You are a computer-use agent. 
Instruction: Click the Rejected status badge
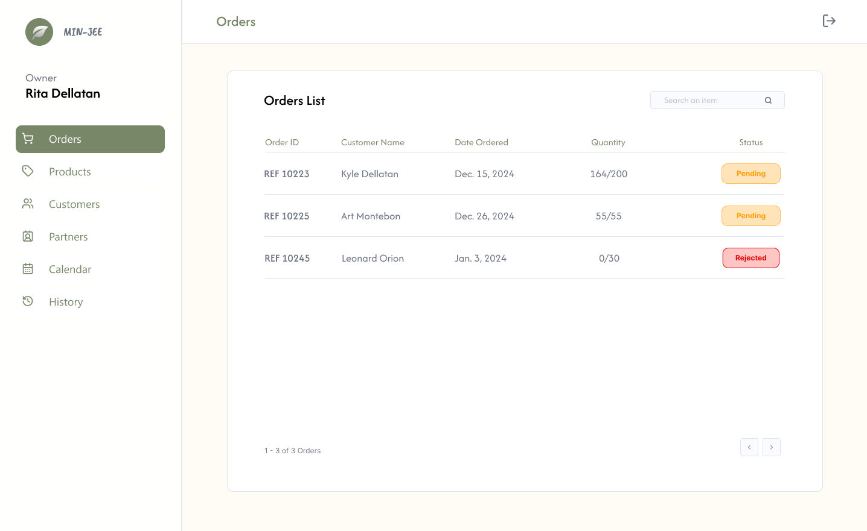[751, 258]
